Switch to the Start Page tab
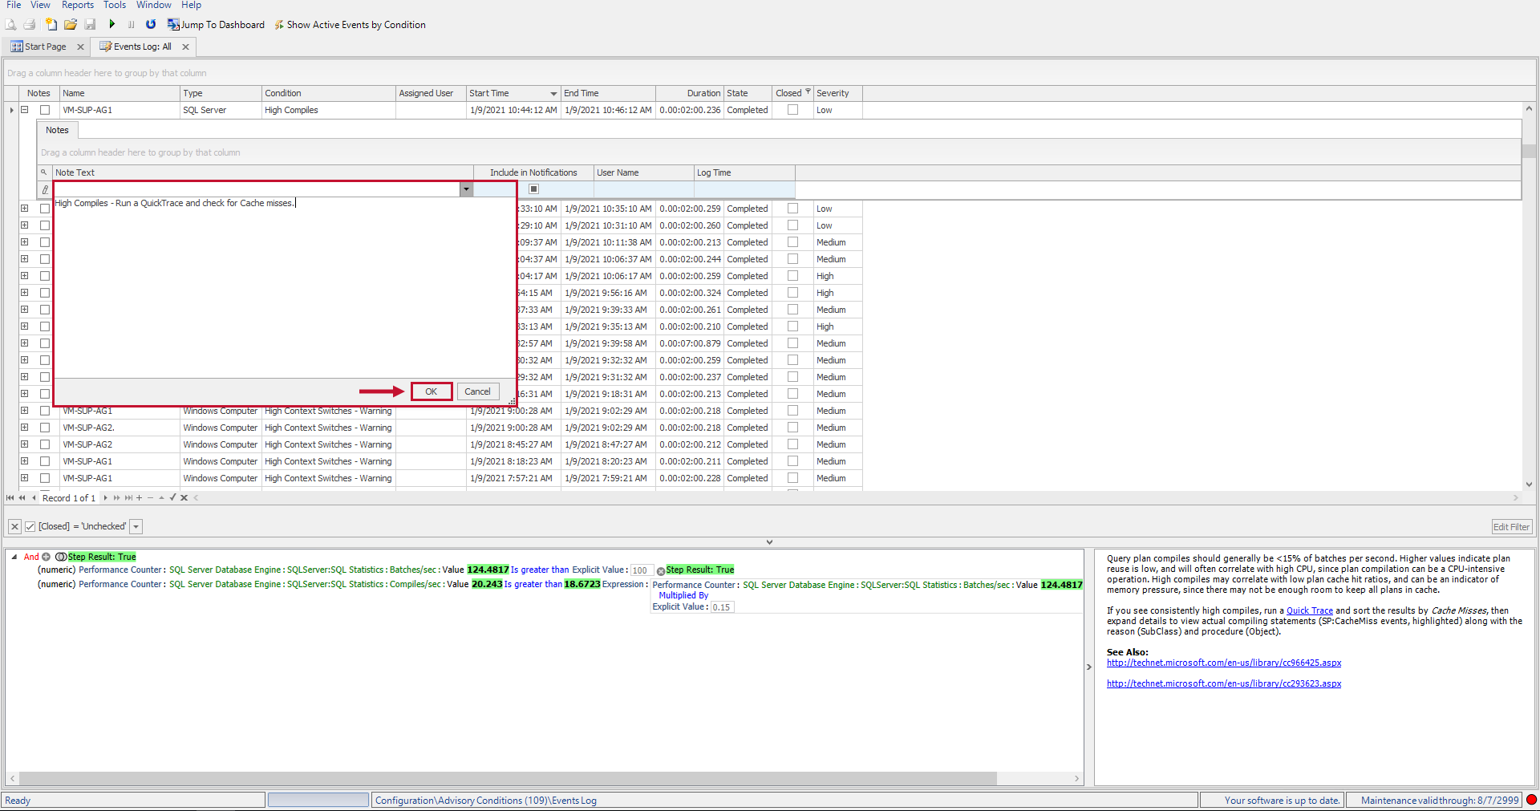The image size is (1540, 811). coord(45,47)
